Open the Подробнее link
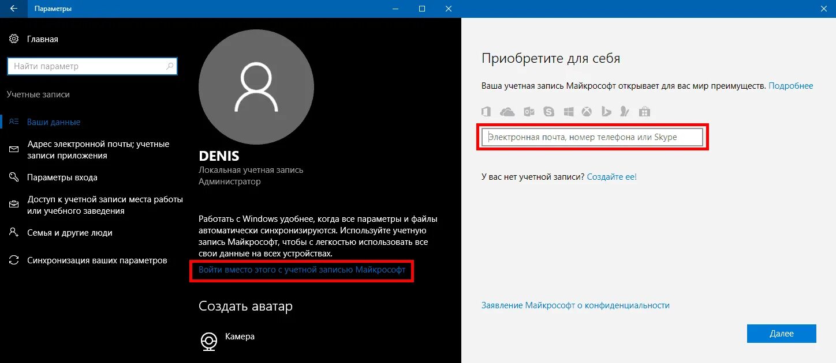 pyautogui.click(x=791, y=86)
